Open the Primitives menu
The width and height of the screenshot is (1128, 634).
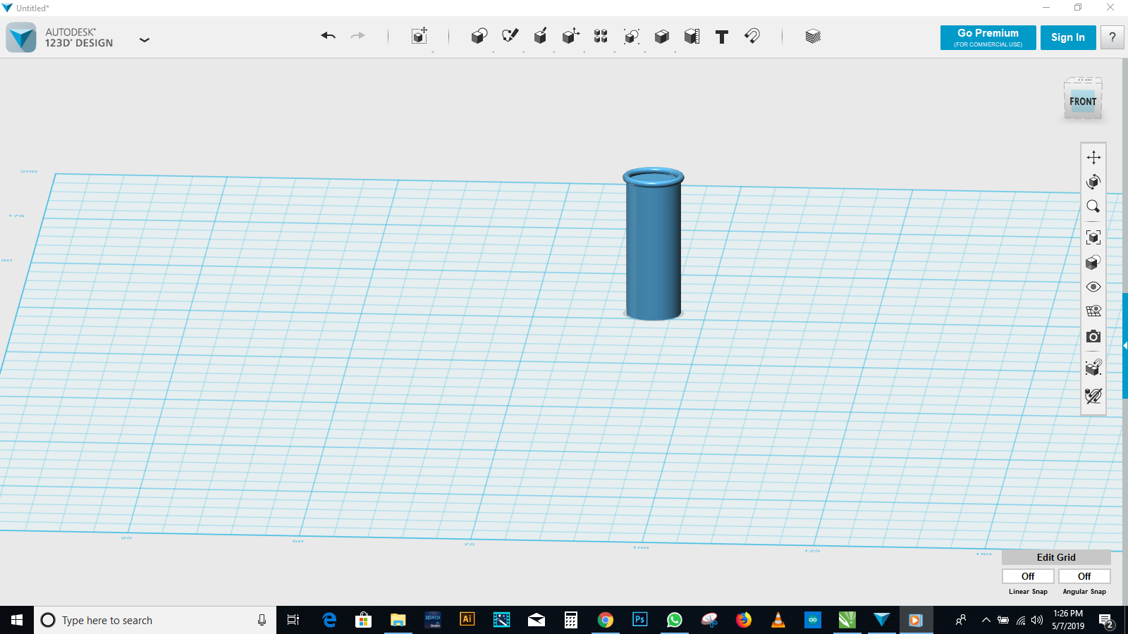[479, 37]
